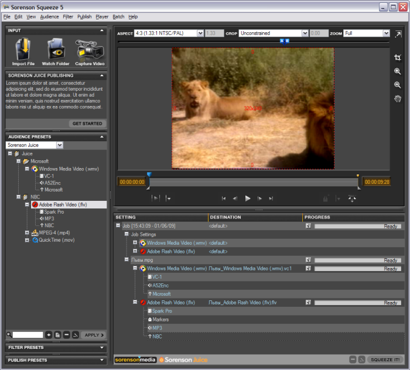
Task: Click the B comparison marker above preview
Action: 287,41
